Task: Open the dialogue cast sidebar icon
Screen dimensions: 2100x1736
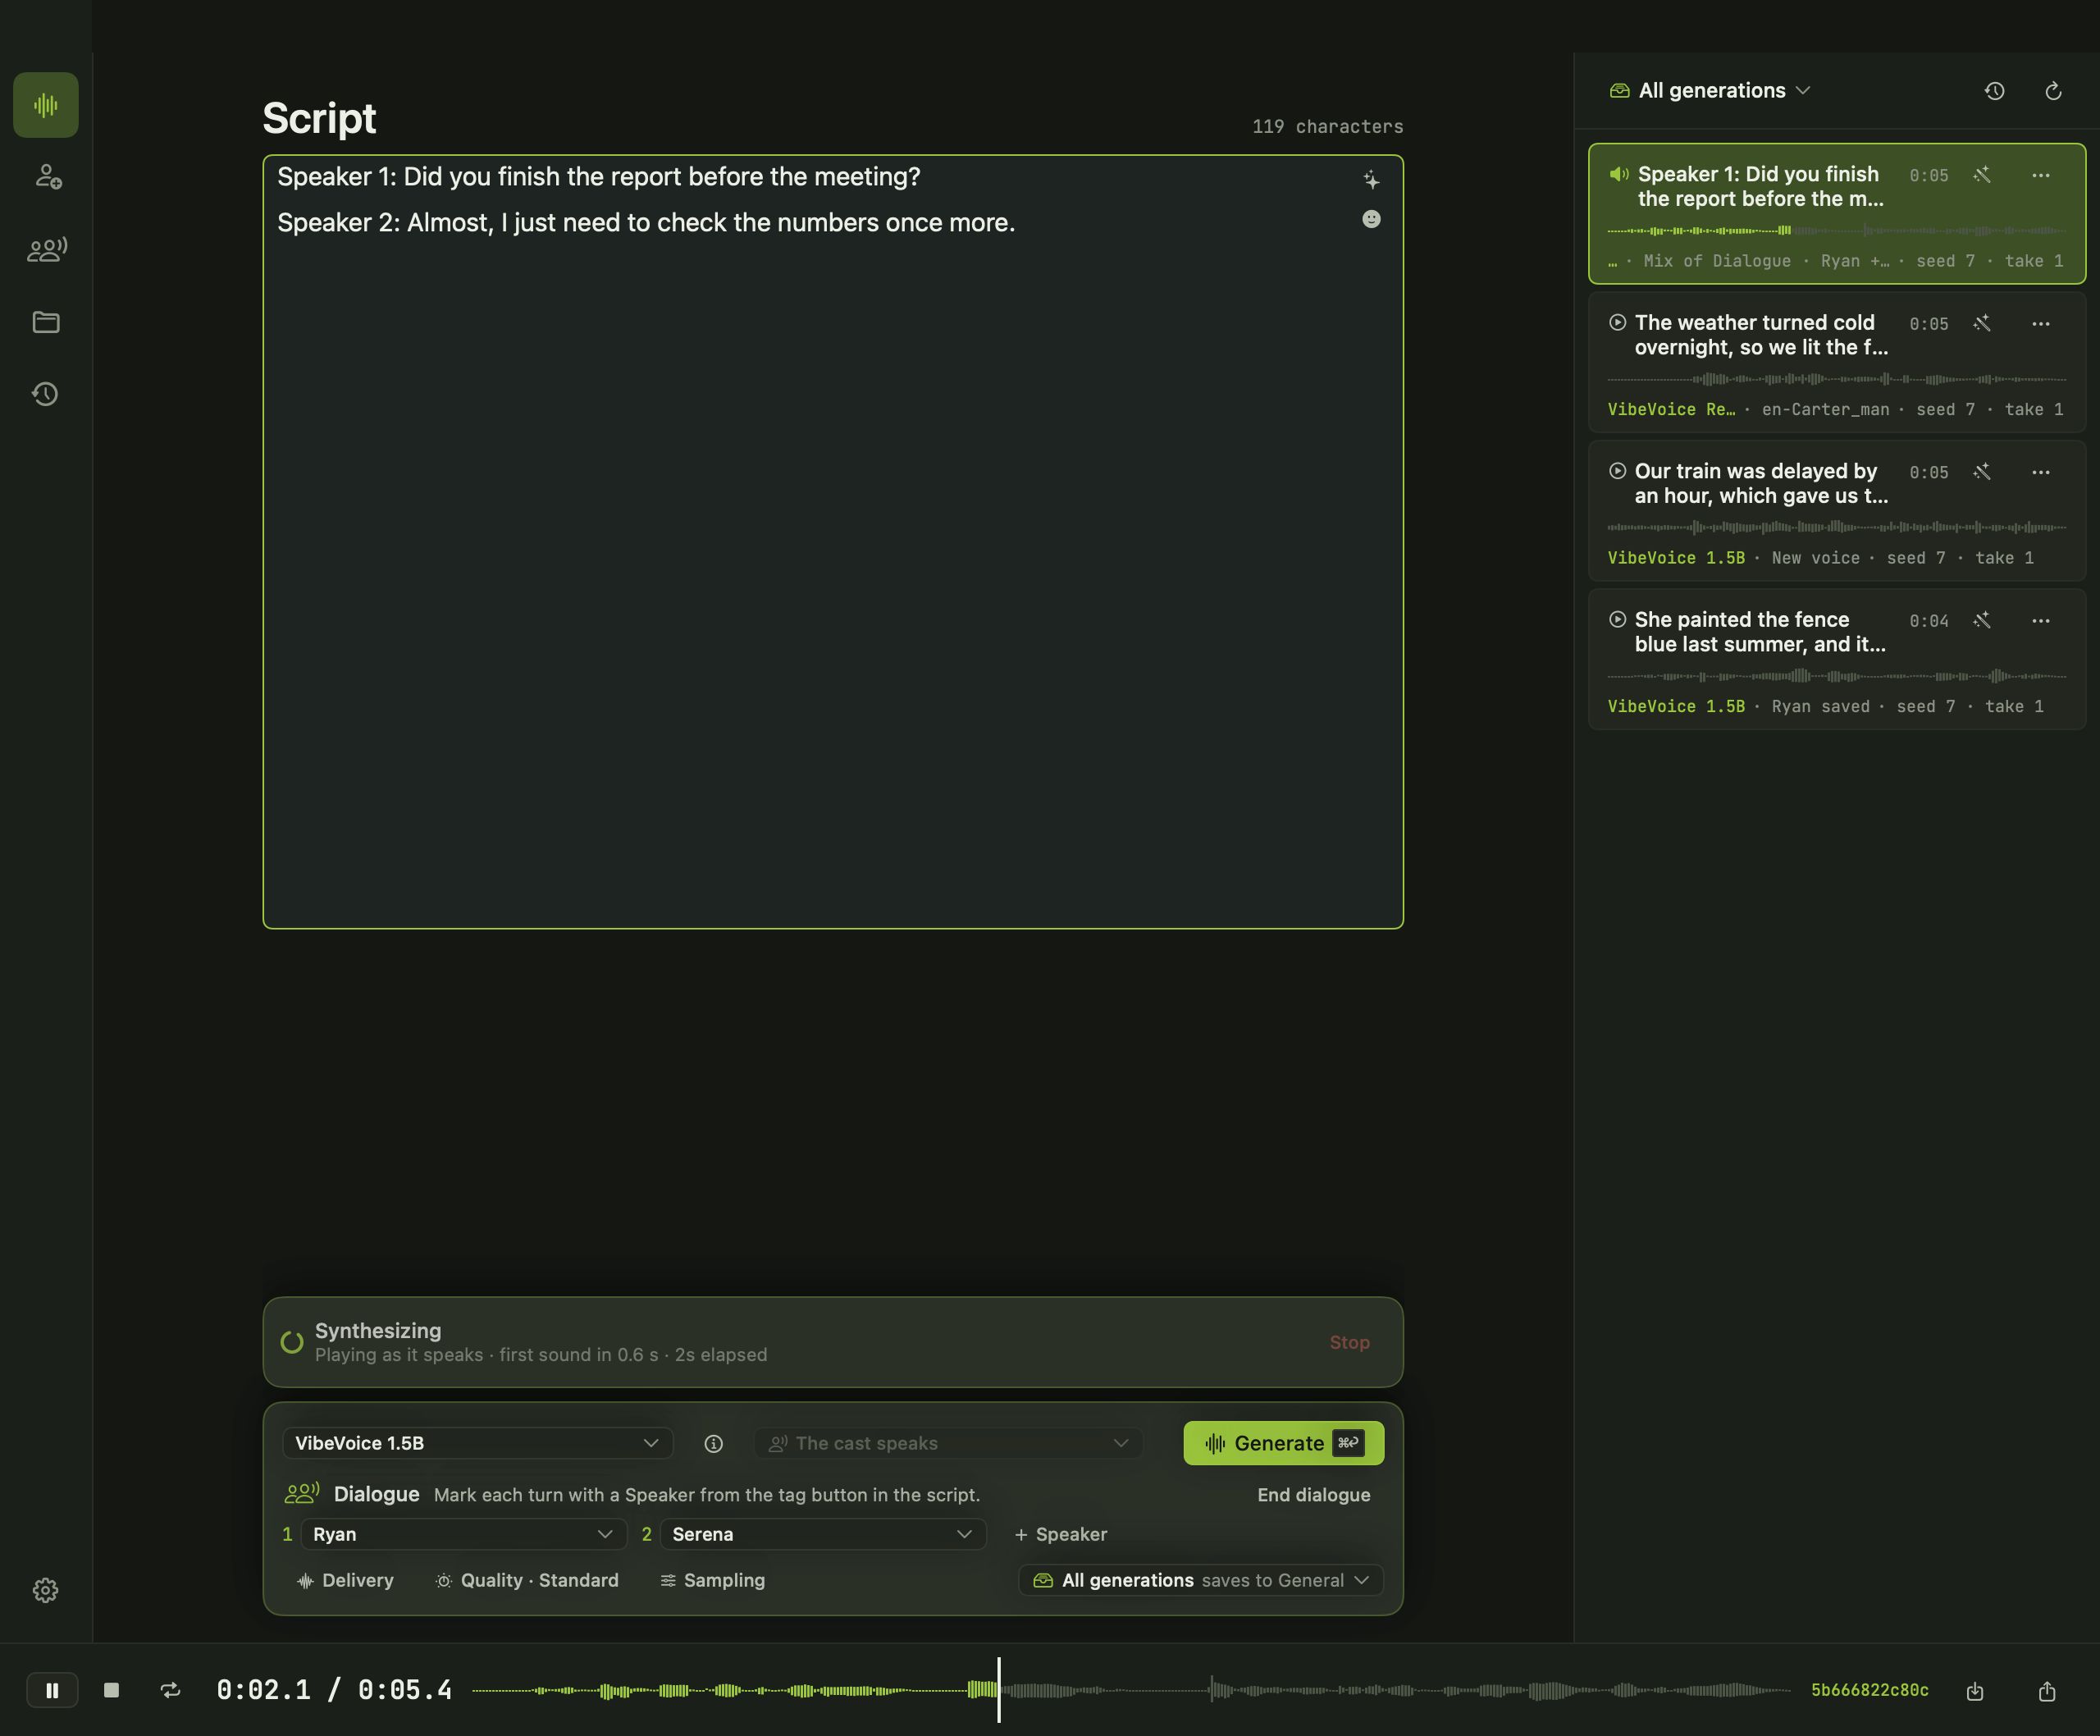Action: 46,249
